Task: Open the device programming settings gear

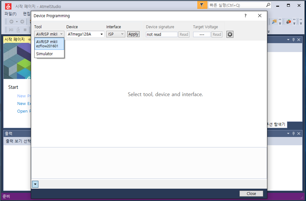Action: tap(230, 34)
